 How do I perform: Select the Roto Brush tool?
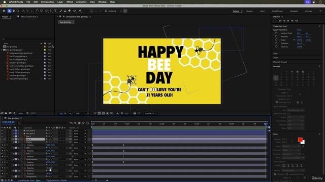pos(75,11)
